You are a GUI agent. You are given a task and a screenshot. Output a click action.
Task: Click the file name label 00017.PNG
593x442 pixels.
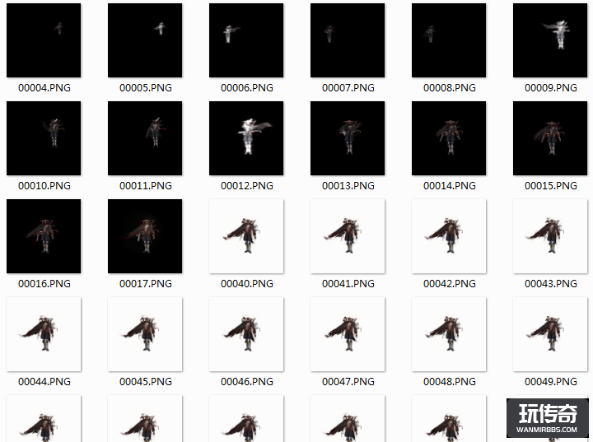point(146,284)
